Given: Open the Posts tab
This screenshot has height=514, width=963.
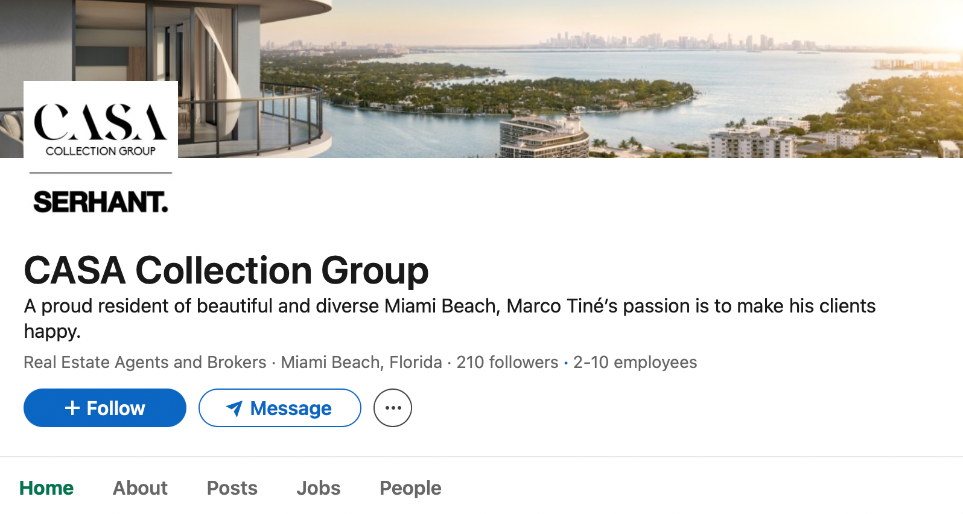Looking at the screenshot, I should [x=232, y=488].
